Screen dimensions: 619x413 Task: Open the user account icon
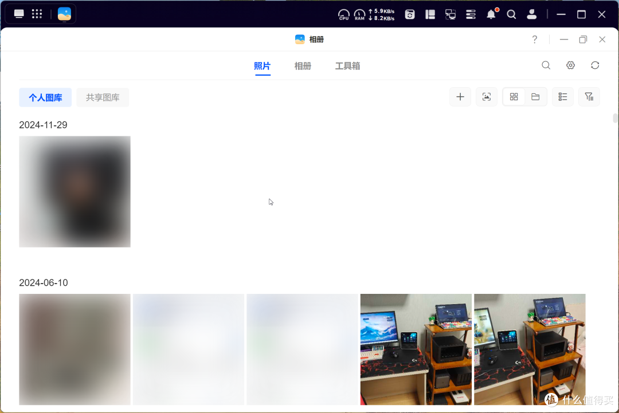[x=532, y=14]
